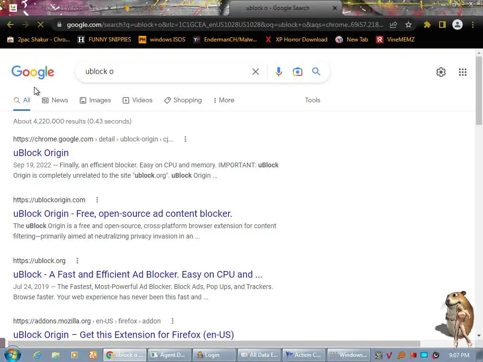Switch to the Agent.D... taskbar window
The width and height of the screenshot is (483, 362).
169,355
